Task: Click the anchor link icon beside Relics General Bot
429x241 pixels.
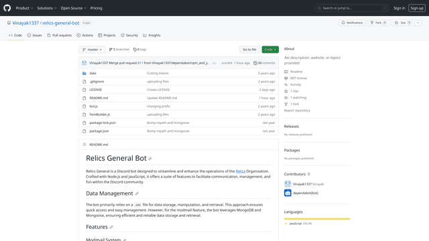Action: 150,159
